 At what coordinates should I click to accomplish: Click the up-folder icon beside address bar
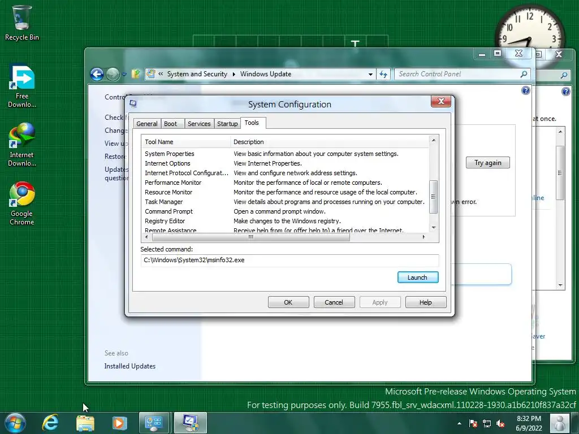[x=136, y=74]
